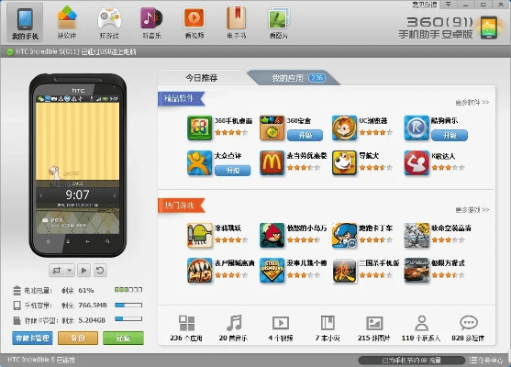Click the green 还原 restore button
The width and height of the screenshot is (511, 367).
click(x=123, y=338)
